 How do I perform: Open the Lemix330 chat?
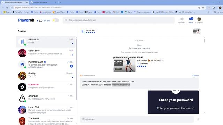point(46,110)
